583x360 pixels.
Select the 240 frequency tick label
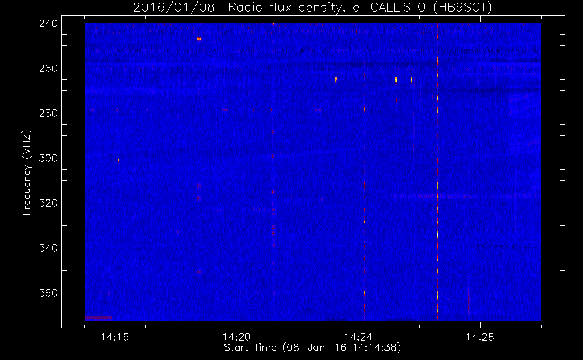coord(48,23)
